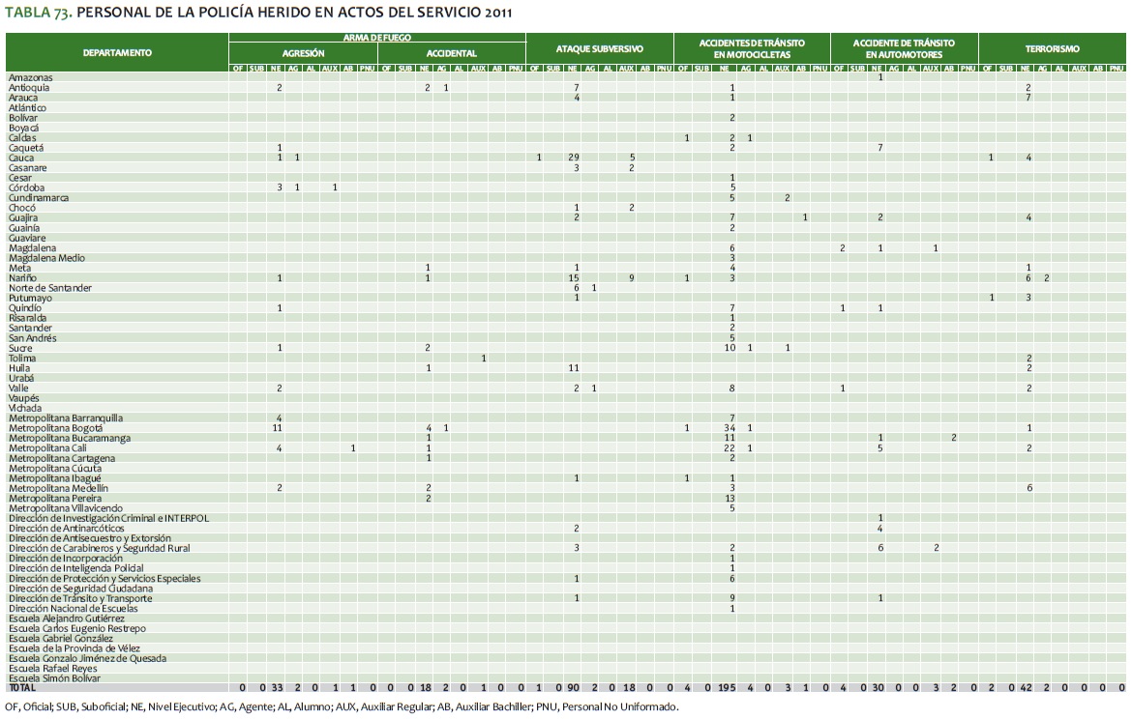Image resolution: width=1132 pixels, height=719 pixels.
Task: Select the abbreviations footnote below the table
Action: pyautogui.click(x=341, y=706)
